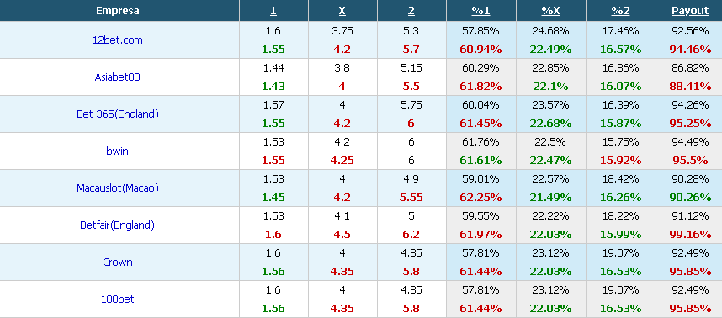Viewport: 722px width, 318px height.
Task: Open the Betfair(England) link
Action: (118, 225)
